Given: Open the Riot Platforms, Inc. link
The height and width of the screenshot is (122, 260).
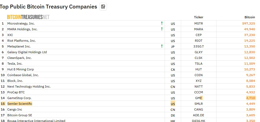Looking at the screenshot, I should (x=21, y=41).
